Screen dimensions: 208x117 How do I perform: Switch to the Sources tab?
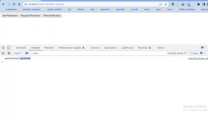(x=95, y=48)
